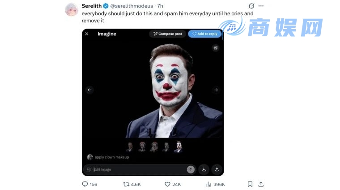Click the share post icon
Image resolution: width=340 pixels, height=190 pixels.
click(x=261, y=184)
